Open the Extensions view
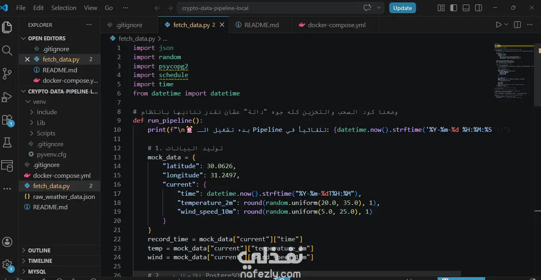 7,120
